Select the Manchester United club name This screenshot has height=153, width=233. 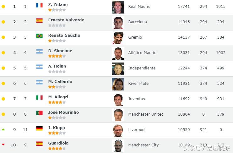pyautogui.click(x=146, y=114)
